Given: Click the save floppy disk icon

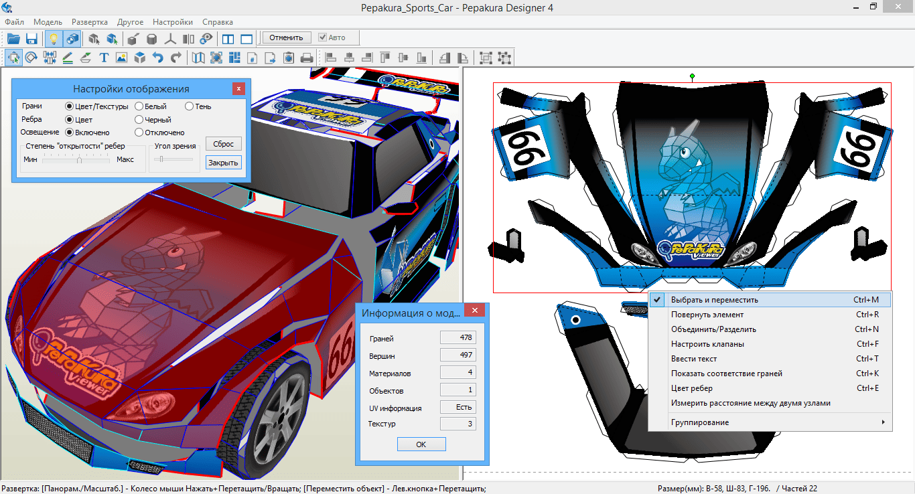Looking at the screenshot, I should point(31,38).
